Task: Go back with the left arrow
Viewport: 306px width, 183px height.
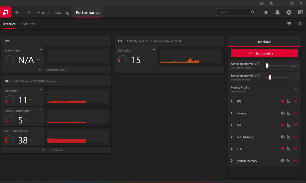Action: tap(17, 12)
